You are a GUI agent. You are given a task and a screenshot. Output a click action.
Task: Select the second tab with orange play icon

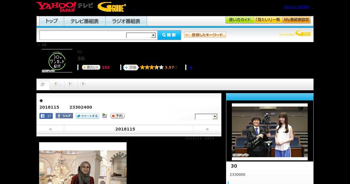(57, 84)
